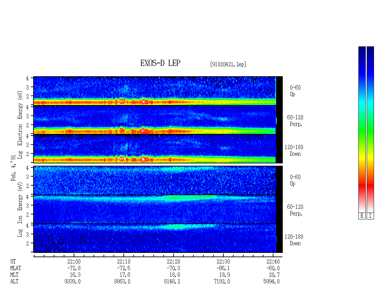
Task: Click the MLT value 17.6
Action: click(125, 275)
